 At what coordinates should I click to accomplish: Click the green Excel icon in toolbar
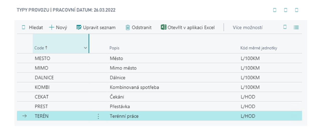(x=164, y=27)
